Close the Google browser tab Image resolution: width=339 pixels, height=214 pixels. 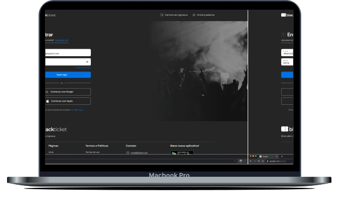[x=276, y=156]
